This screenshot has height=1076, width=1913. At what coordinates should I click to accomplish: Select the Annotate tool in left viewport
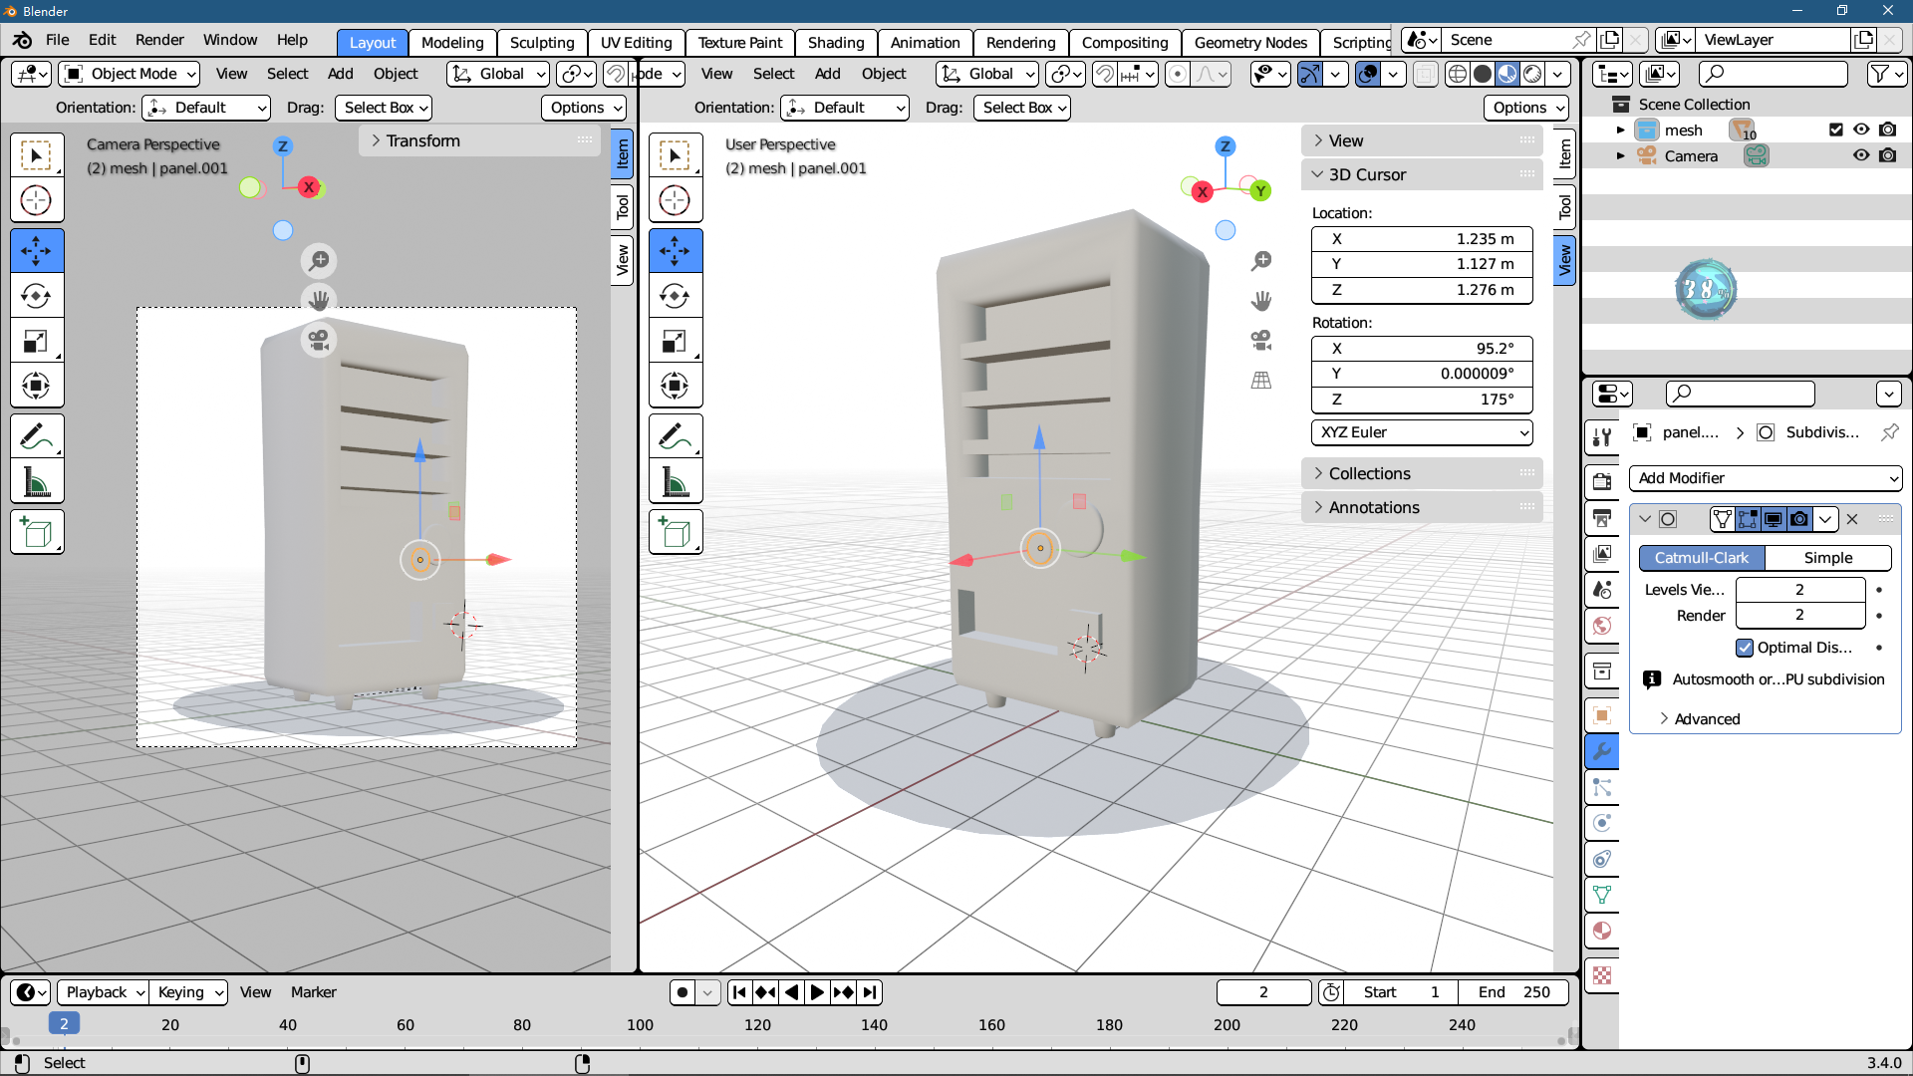tap(37, 436)
